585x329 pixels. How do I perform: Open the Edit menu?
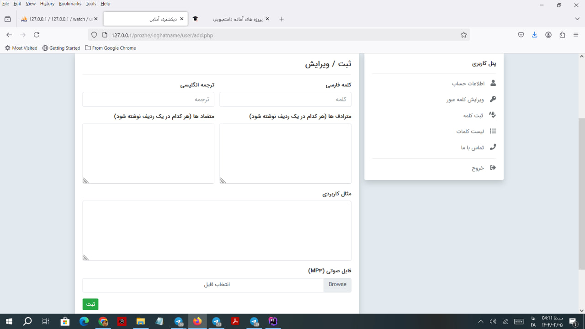(x=17, y=4)
